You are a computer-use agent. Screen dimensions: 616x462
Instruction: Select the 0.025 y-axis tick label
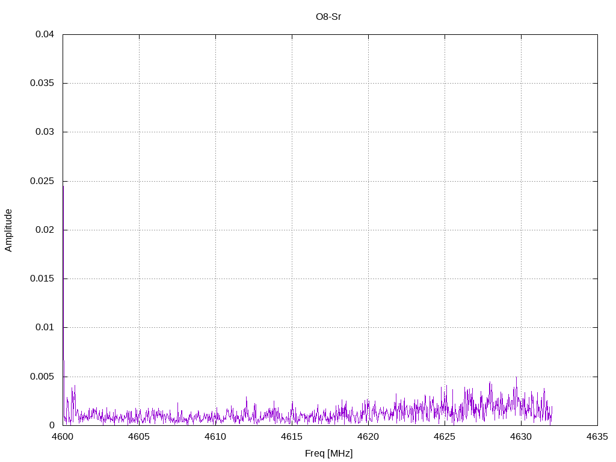click(43, 181)
